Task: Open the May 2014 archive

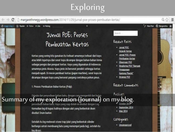Action: click(123, 111)
